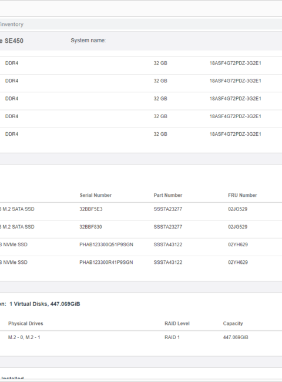Click the inventory breadcrumb text
This screenshot has height=382, width=282.
tap(12, 24)
